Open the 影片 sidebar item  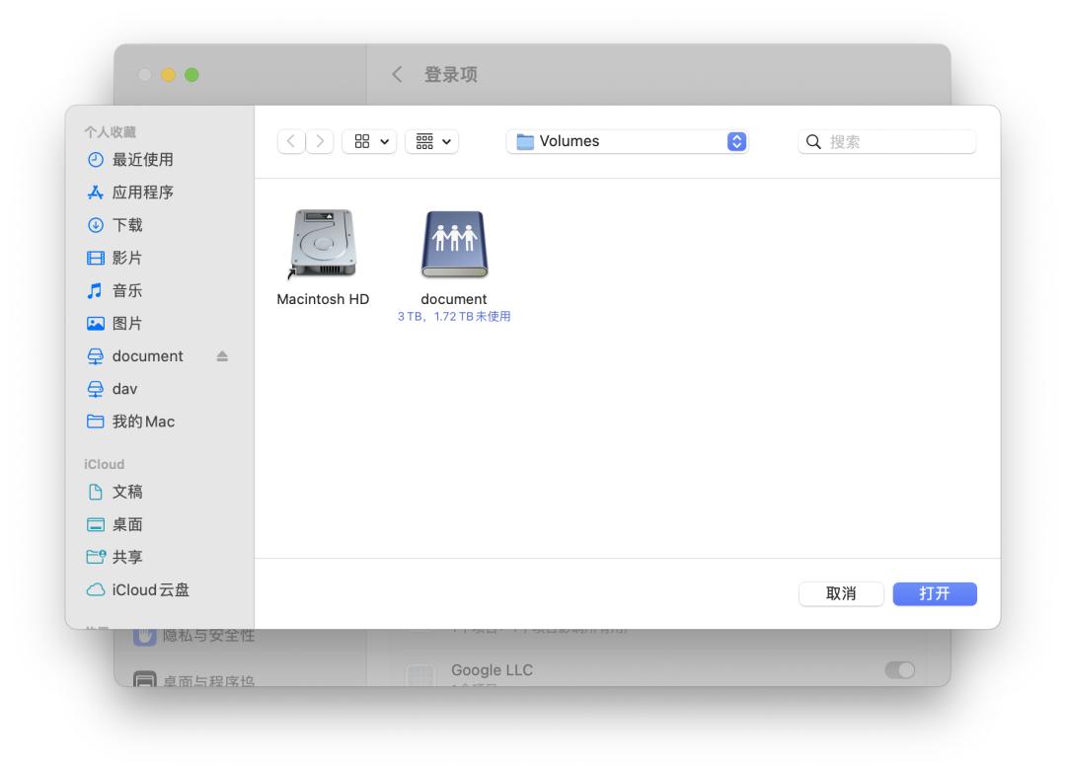point(125,258)
